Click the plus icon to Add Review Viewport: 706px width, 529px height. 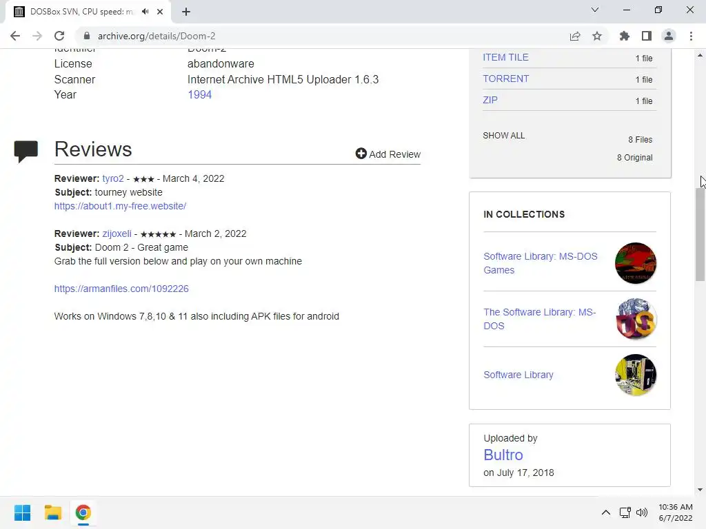361,154
